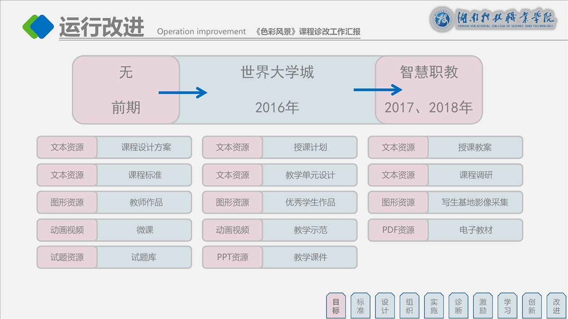This screenshot has height=319, width=568.
Task: Select the 智慧职教 2017、2018年 stage block
Action: click(x=429, y=89)
